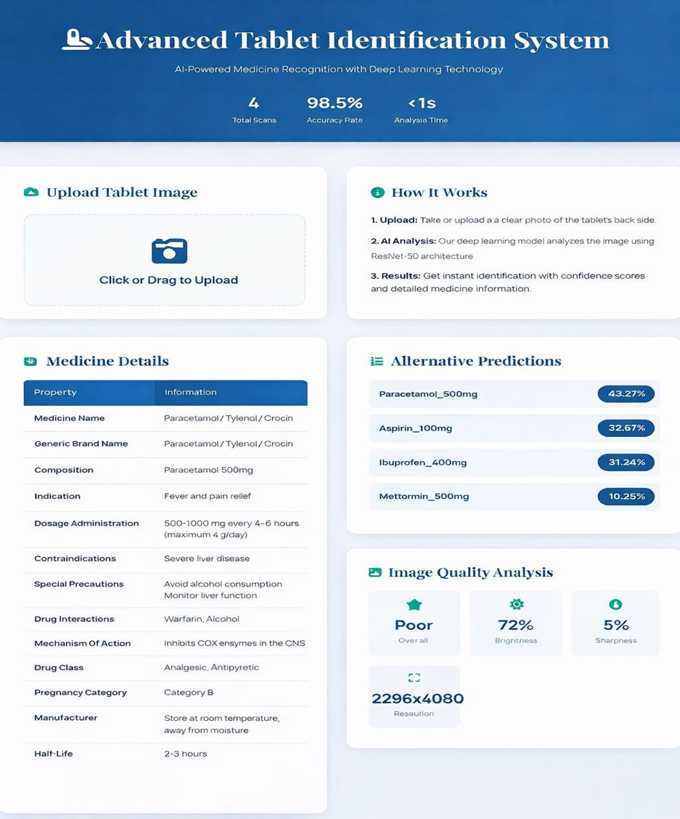
Task: Click the 31.24% badge for Ibuprofen
Action: point(626,463)
